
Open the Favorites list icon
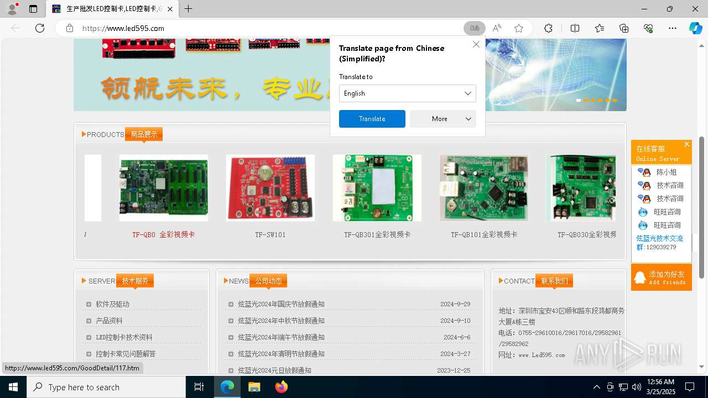(x=600, y=28)
